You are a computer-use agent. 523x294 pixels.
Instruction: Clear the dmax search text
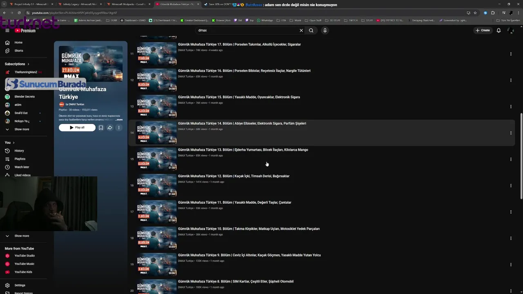pyautogui.click(x=301, y=30)
